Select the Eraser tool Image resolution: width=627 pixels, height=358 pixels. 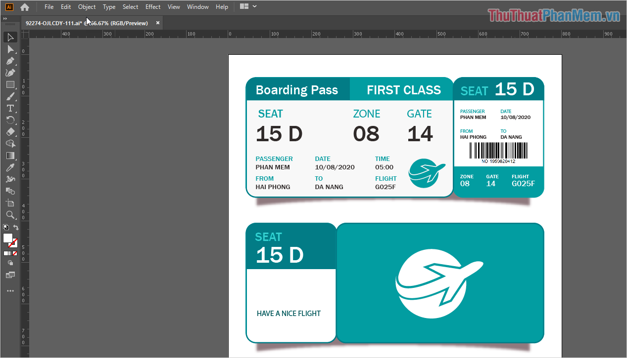click(x=10, y=132)
